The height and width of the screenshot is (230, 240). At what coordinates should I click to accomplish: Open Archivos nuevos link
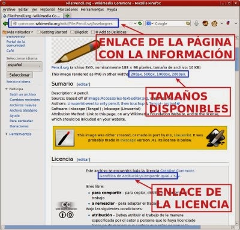point(23,105)
